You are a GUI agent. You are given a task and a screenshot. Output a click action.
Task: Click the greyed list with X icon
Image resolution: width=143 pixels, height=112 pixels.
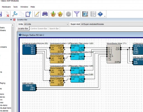coord(93,14)
